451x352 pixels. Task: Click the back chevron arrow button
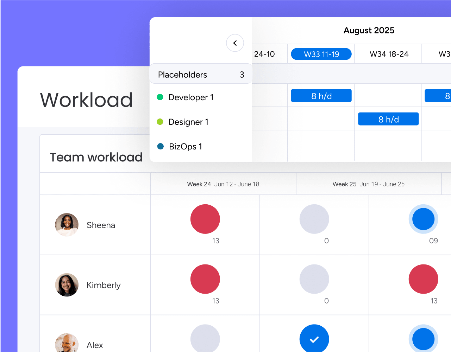click(x=235, y=43)
